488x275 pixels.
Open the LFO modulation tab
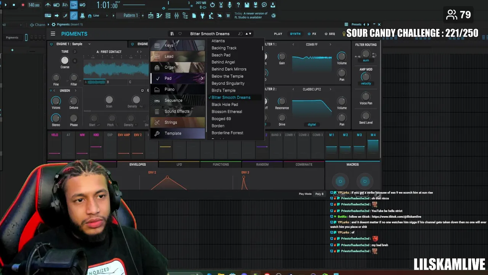(179, 165)
